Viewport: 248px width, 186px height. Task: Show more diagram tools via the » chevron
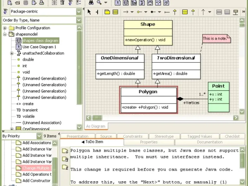(244, 11)
